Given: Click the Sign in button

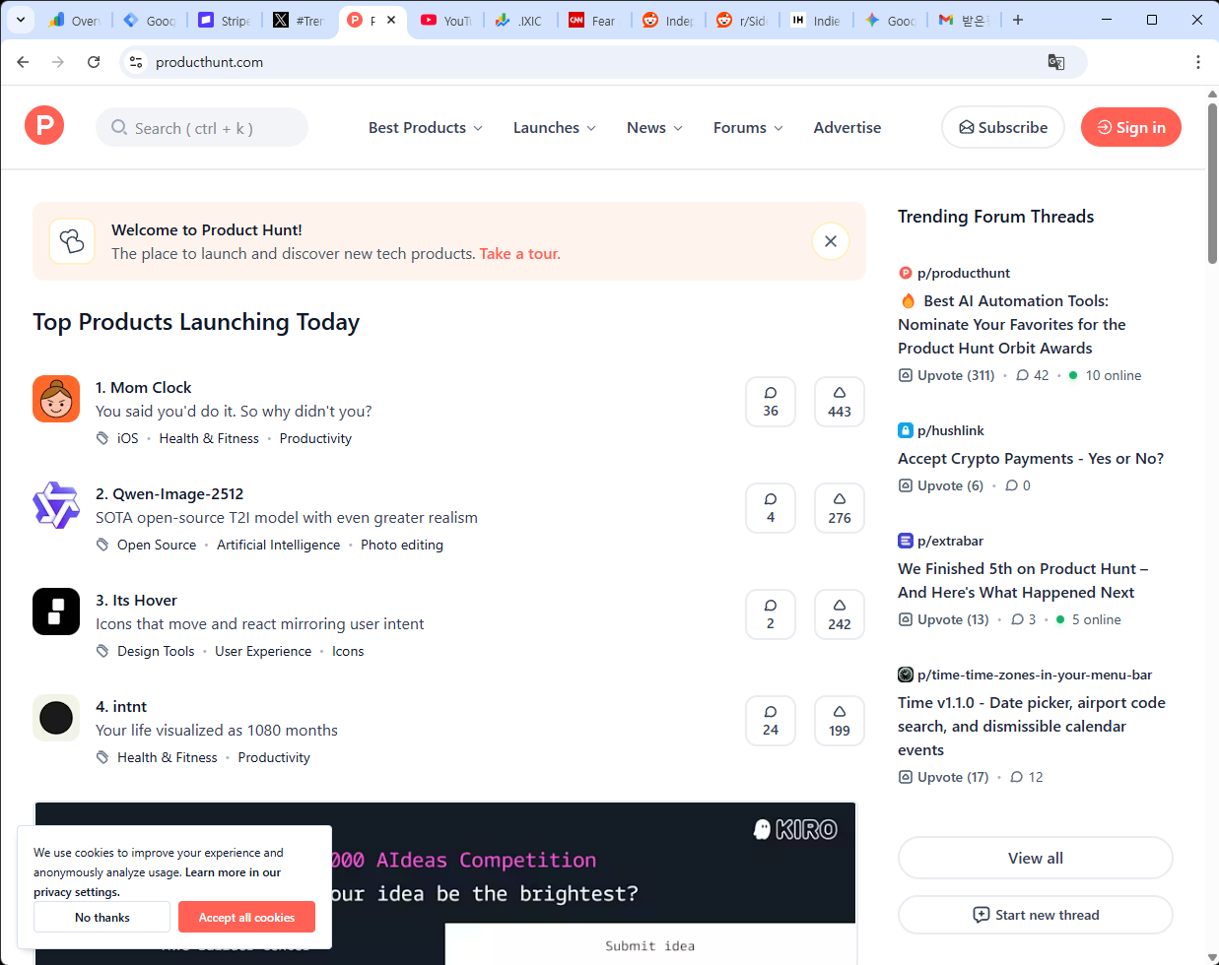Looking at the screenshot, I should point(1130,127).
